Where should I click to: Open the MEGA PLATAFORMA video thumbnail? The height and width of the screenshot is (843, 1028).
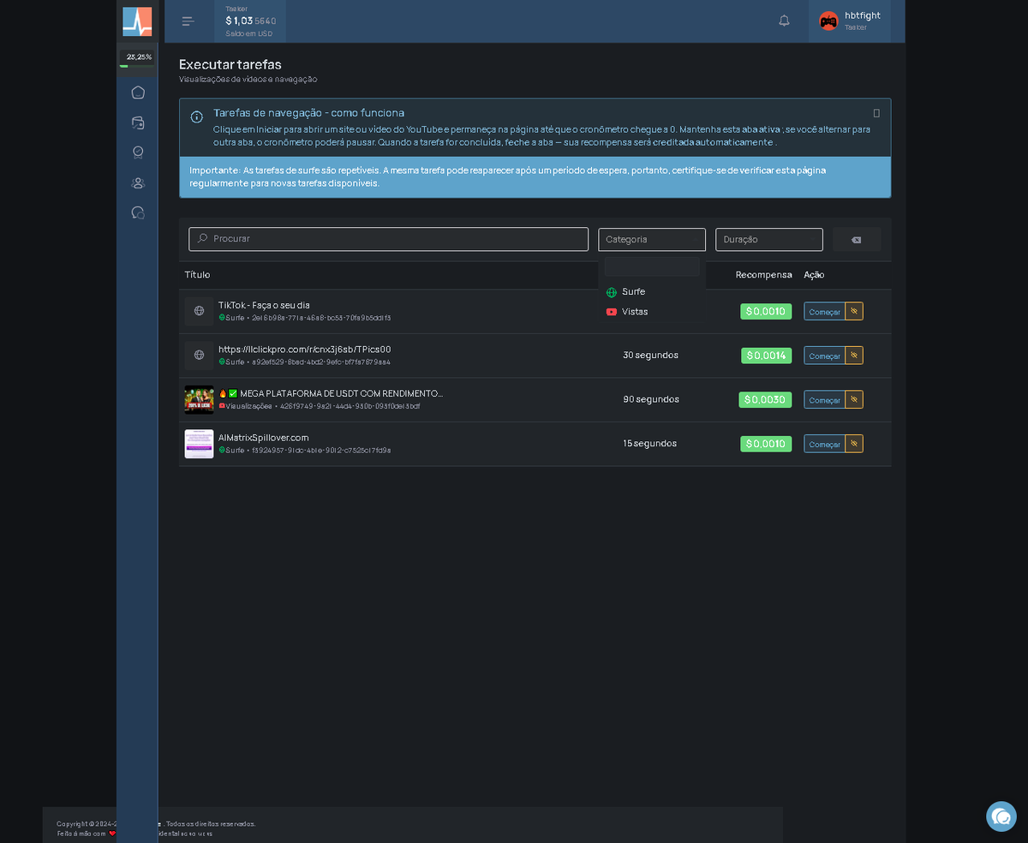click(199, 399)
